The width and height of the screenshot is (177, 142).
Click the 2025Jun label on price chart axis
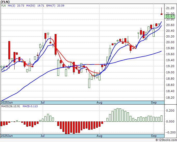coord(7,102)
